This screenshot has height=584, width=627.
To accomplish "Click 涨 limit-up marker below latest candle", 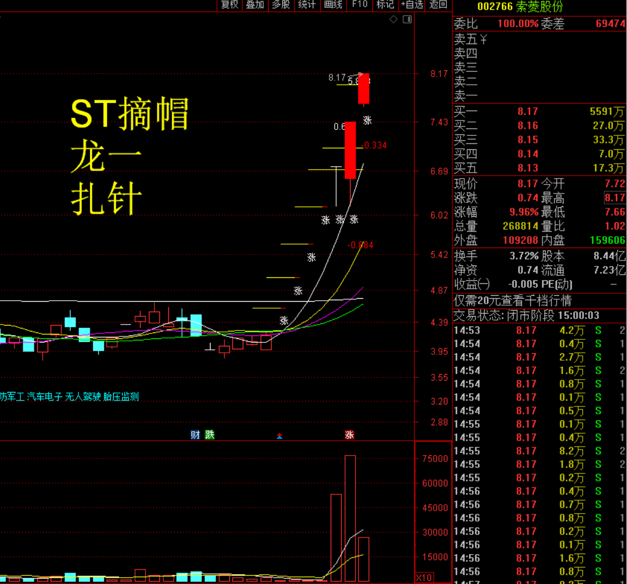I will coord(367,120).
